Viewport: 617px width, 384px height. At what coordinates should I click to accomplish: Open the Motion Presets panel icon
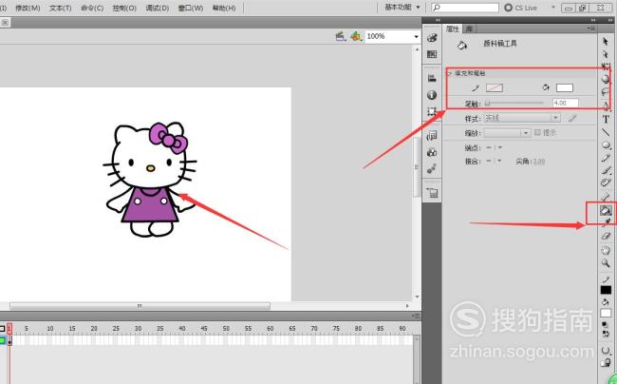(432, 168)
